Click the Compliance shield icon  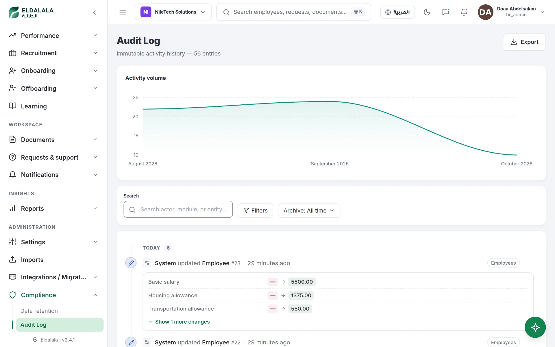point(12,295)
